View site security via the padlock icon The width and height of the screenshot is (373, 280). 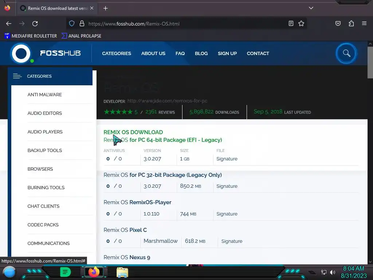tap(82, 24)
